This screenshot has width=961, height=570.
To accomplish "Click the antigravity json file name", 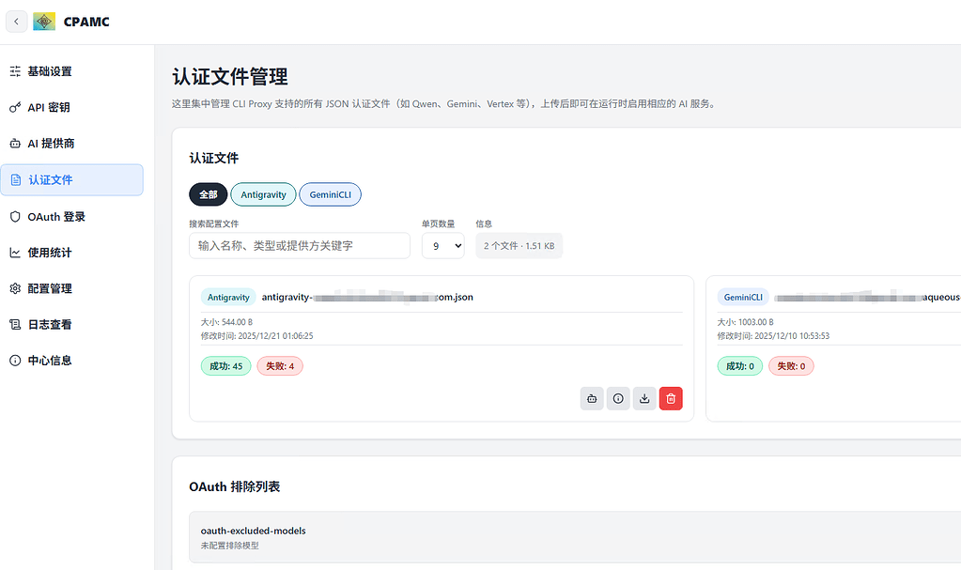I will pos(367,298).
